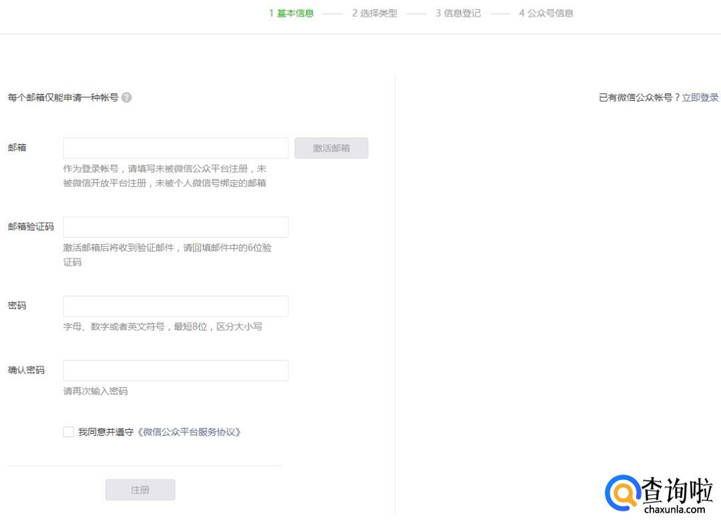Click the hint 请再次输入密码

(x=95, y=391)
